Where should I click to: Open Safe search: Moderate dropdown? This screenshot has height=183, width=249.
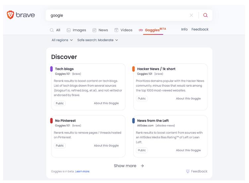tap(97, 40)
